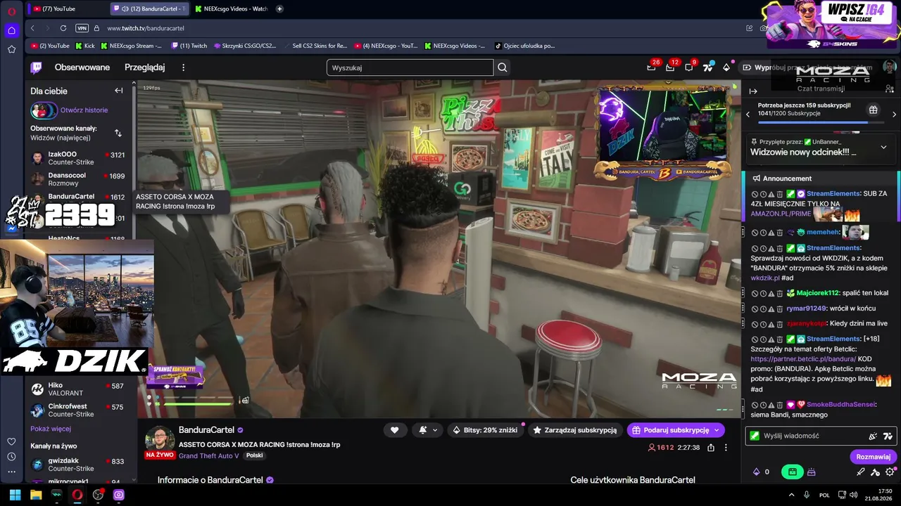Open Hiko VALORANT channel in sidebar
Viewport: 901px width, 506px height.
(x=77, y=389)
